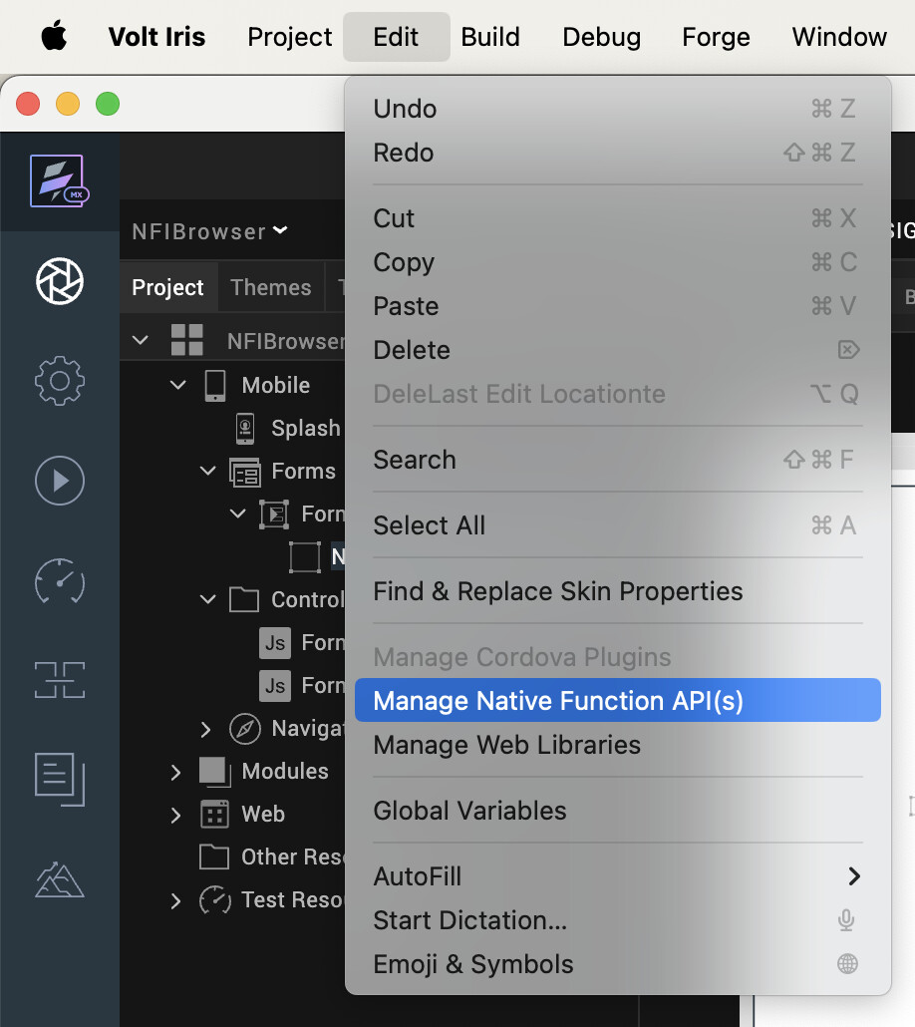
Task: Select Undo from Edit menu
Action: pyautogui.click(x=617, y=109)
